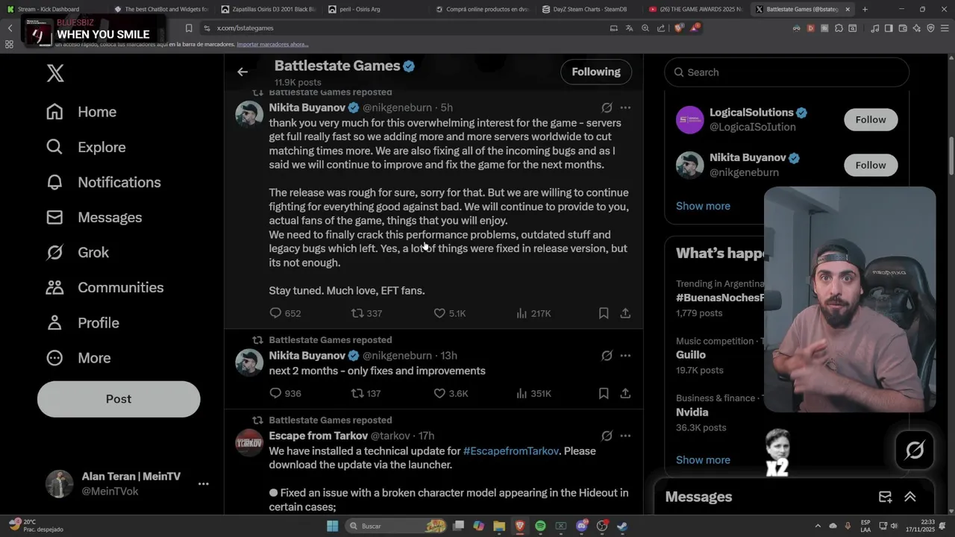Image resolution: width=955 pixels, height=537 pixels.
Task: Click Show more under who to follow
Action: pos(703,206)
